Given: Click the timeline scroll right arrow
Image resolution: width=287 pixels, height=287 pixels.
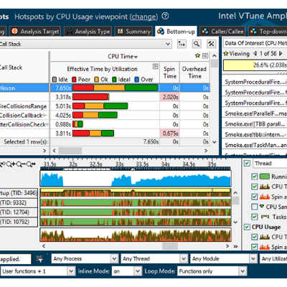Looking at the screenshot, I should point(227,246).
